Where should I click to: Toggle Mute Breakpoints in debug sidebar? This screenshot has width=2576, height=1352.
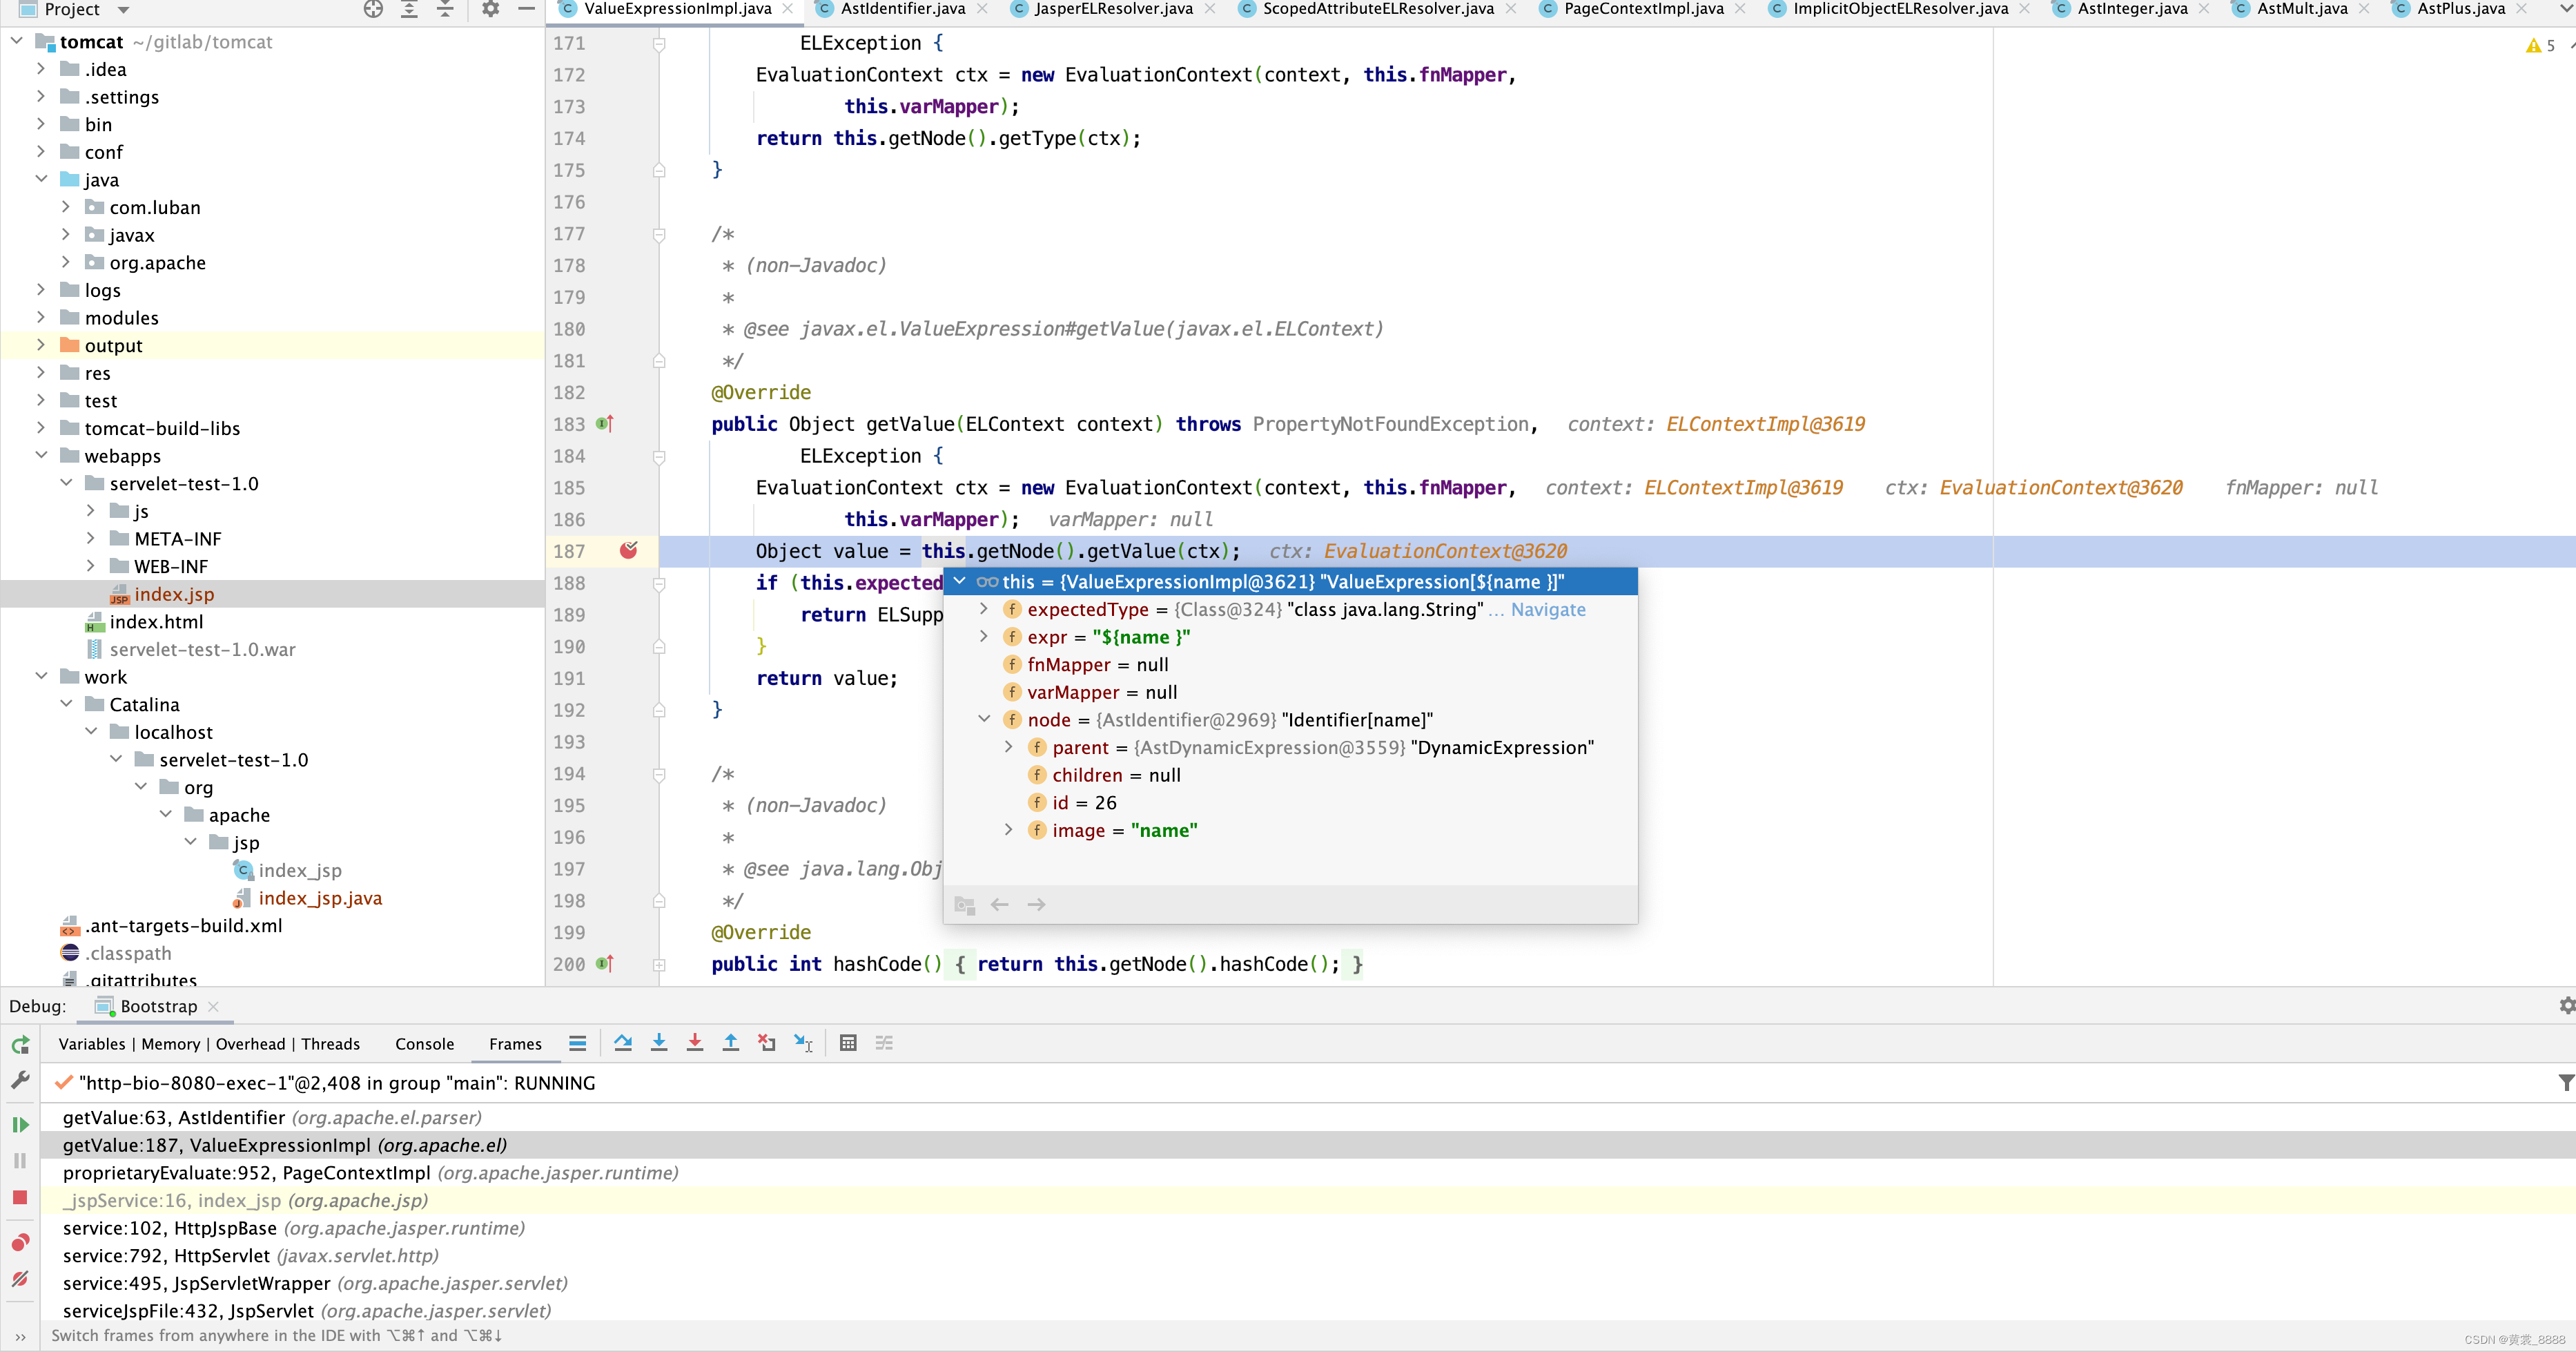click(20, 1279)
